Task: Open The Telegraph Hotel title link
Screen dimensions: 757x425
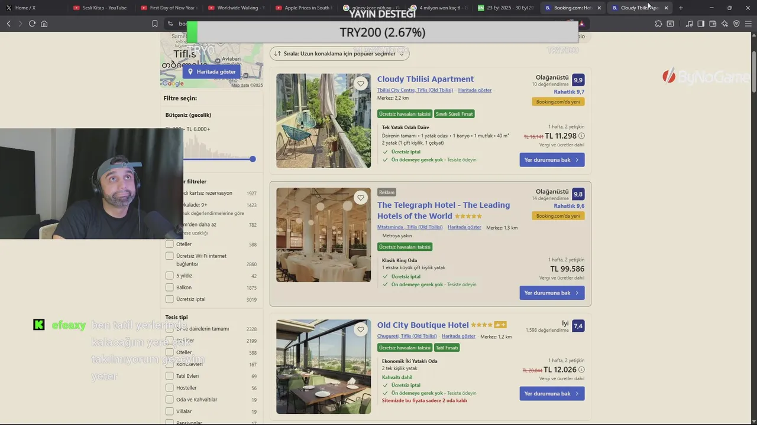Action: (x=444, y=210)
